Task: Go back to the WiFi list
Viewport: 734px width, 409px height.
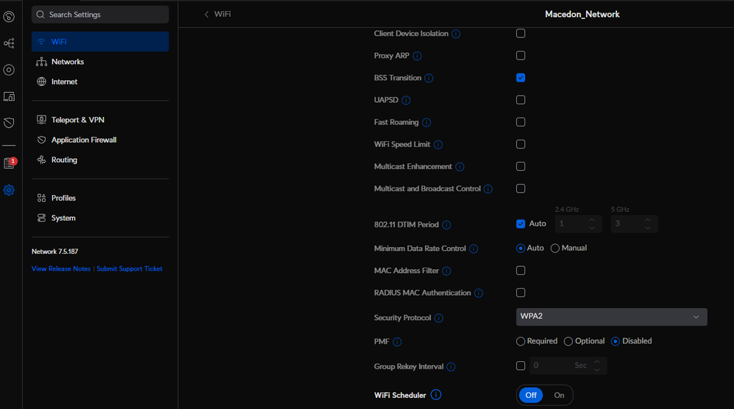Action: point(218,14)
